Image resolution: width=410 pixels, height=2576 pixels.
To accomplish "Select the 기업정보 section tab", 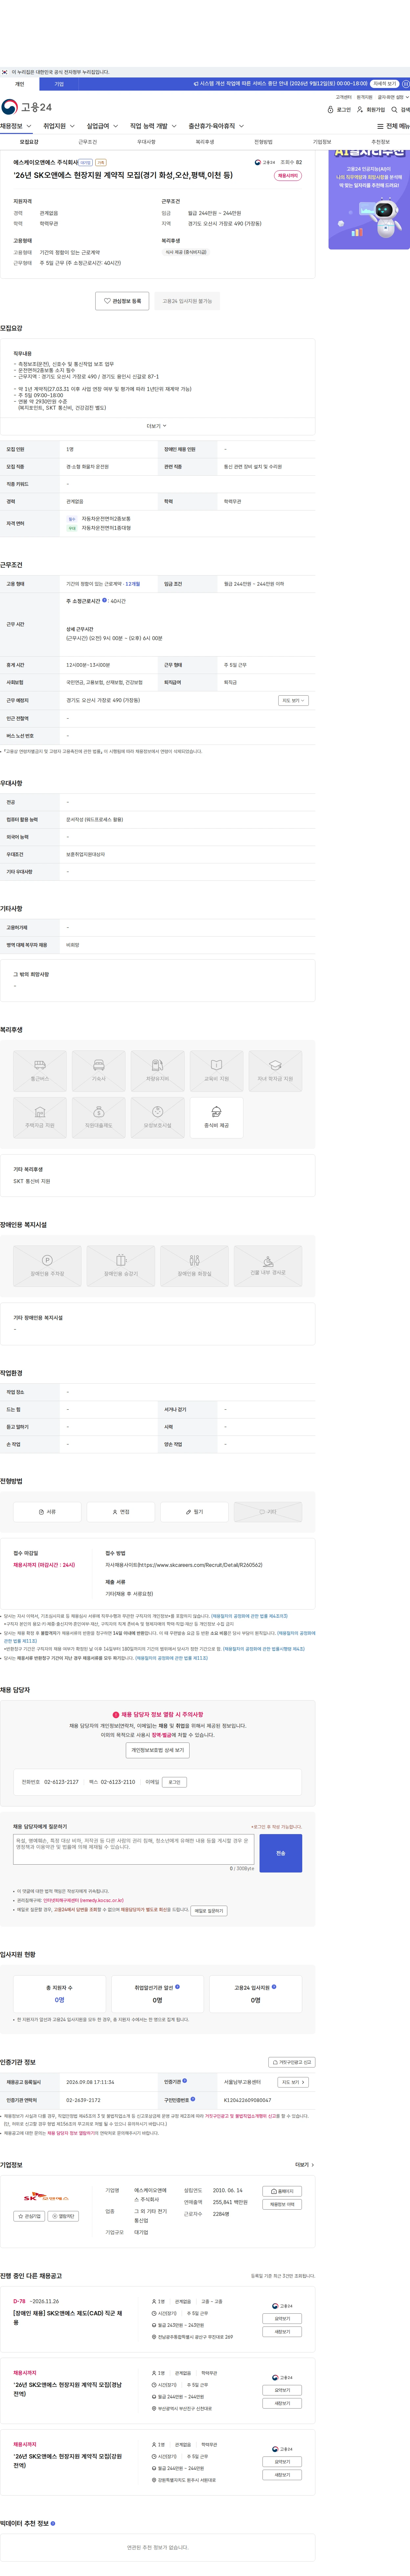I will pos(322,142).
